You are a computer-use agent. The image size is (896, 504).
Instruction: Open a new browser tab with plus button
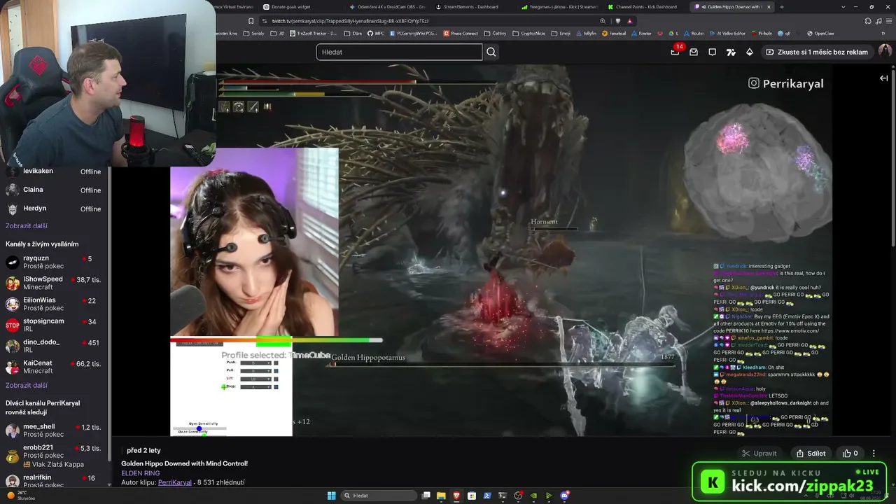tap(782, 7)
